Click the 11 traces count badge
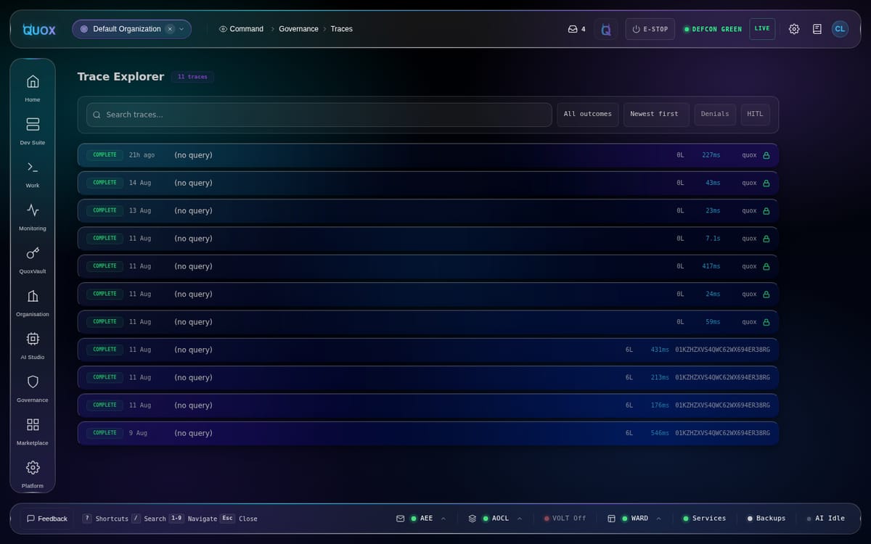Viewport: 871px width, 544px height. click(x=192, y=77)
